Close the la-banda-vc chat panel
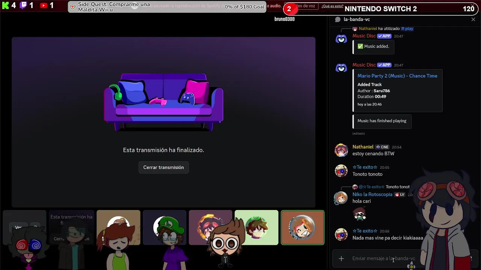The height and width of the screenshot is (270, 481). [x=473, y=19]
